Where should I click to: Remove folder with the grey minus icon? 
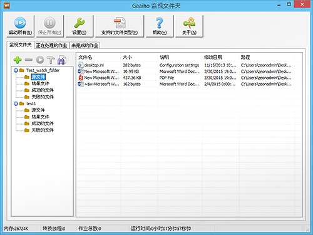(x=29, y=60)
